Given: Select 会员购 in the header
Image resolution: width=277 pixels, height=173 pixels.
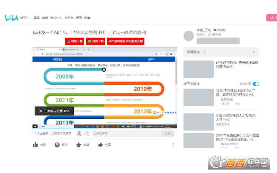Looking at the screenshot, I should pos(69,18).
